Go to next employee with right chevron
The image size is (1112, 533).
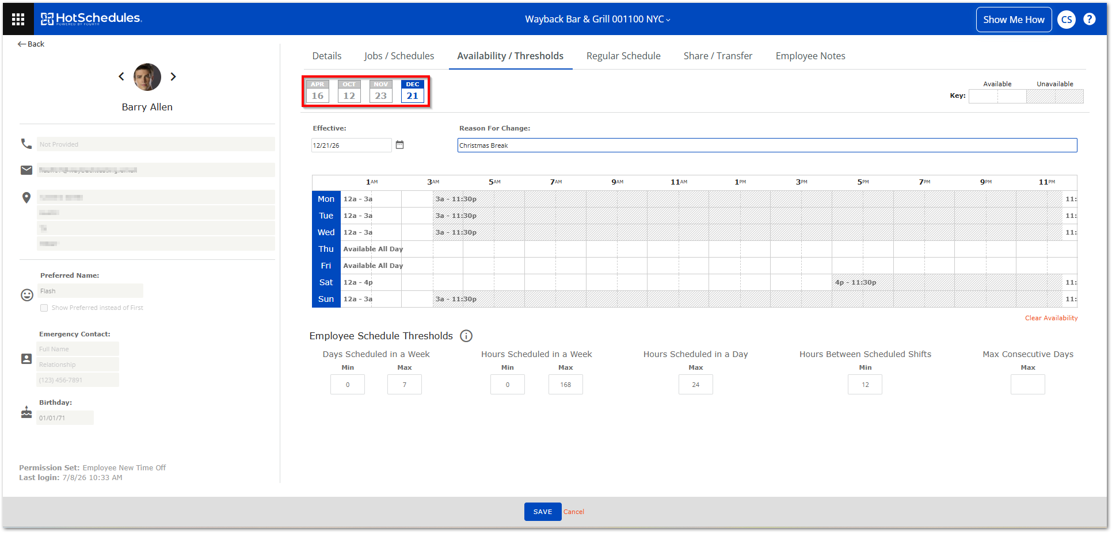coord(173,76)
